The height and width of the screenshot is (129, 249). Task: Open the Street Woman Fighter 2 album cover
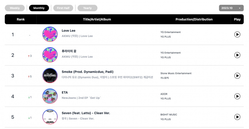click(50, 76)
